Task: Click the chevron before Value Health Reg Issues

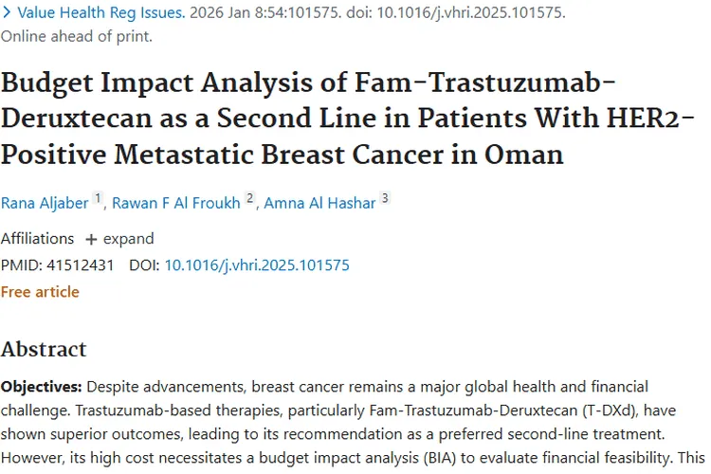Action: [x=8, y=13]
